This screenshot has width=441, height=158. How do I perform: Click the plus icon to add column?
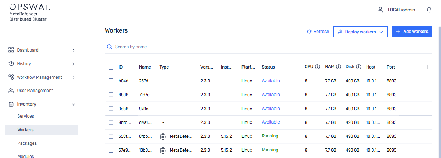click(427, 67)
